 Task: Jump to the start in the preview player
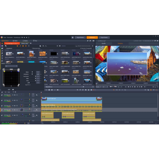coord(128,87)
